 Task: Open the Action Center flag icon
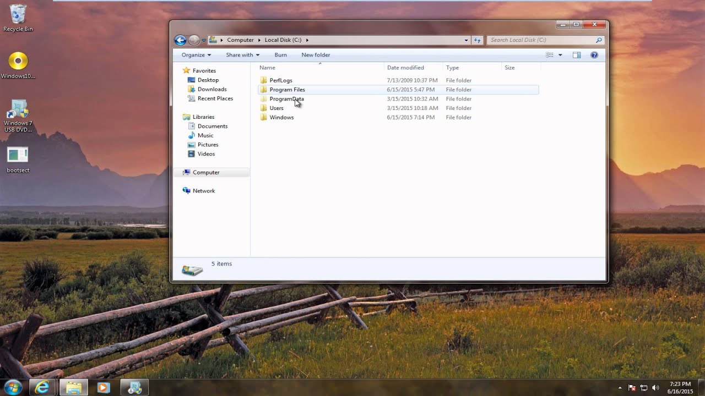(x=632, y=388)
